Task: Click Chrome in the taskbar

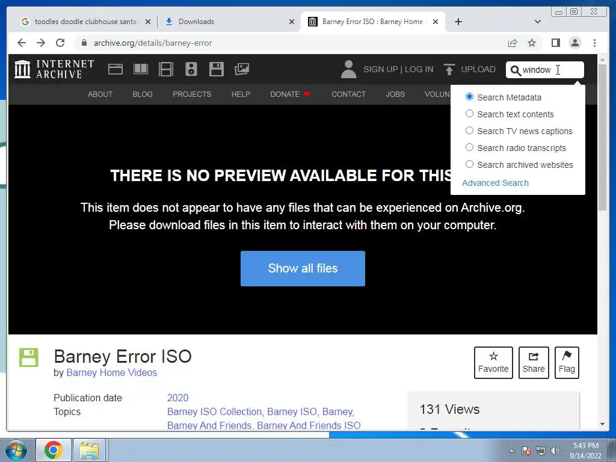Action: point(54,450)
